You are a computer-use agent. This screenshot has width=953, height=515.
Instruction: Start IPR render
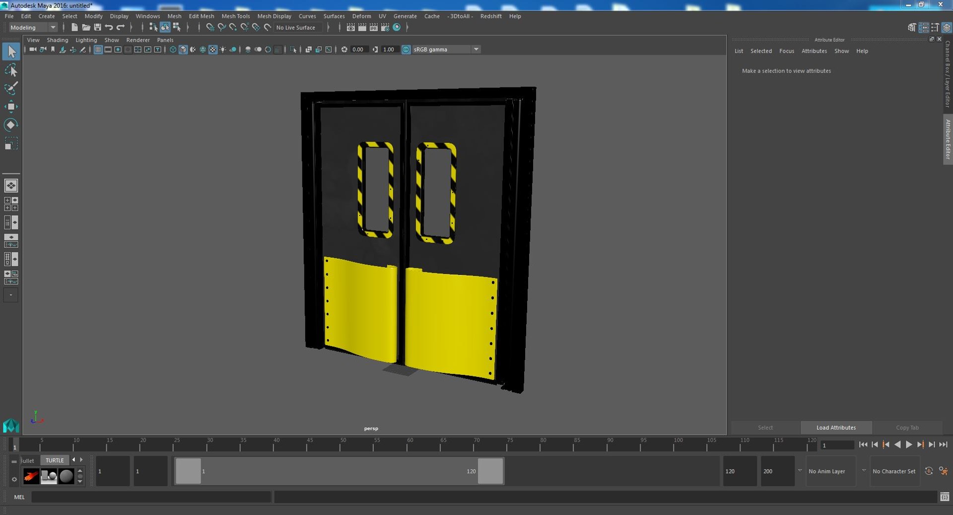(x=373, y=27)
